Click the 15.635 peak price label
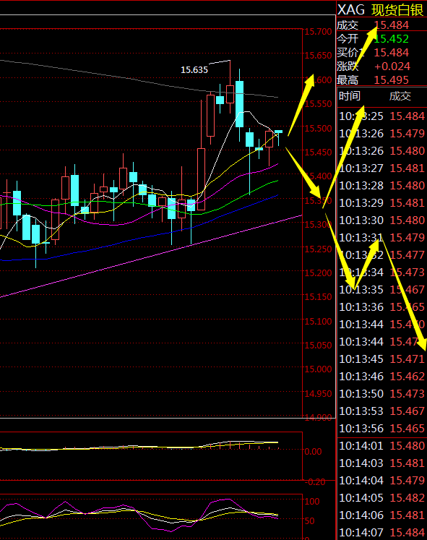 pyautogui.click(x=194, y=70)
